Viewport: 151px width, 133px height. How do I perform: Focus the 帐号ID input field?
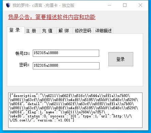click(x=66, y=53)
